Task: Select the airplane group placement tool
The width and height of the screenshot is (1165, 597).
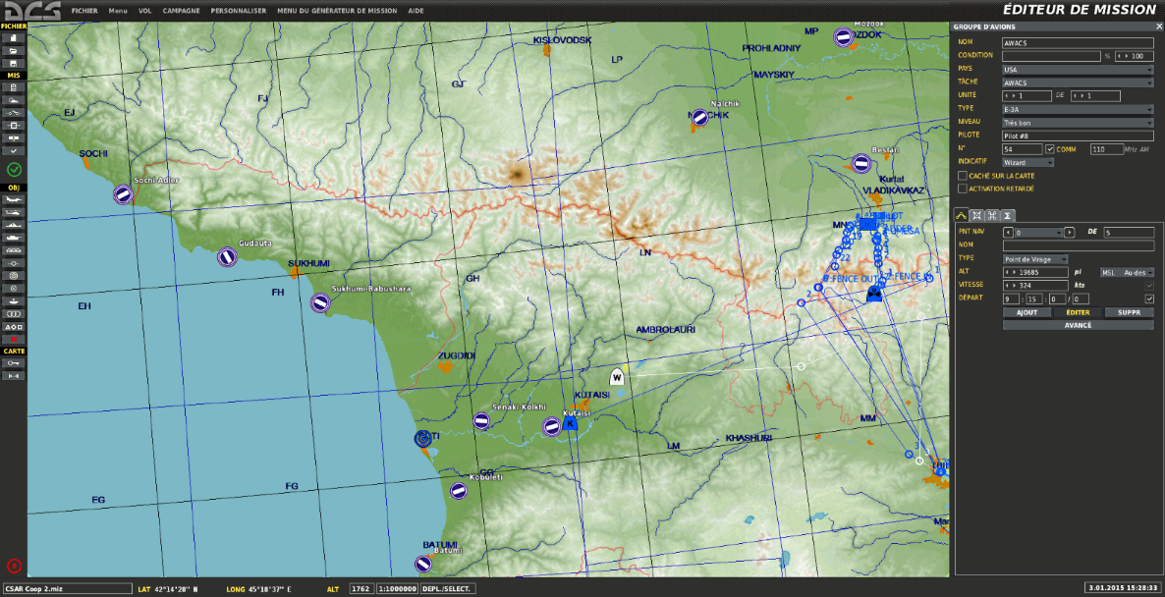Action: coord(14,198)
